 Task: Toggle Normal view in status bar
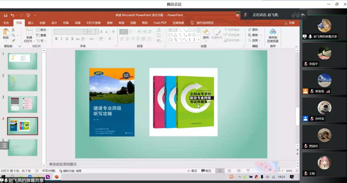click(x=220, y=171)
